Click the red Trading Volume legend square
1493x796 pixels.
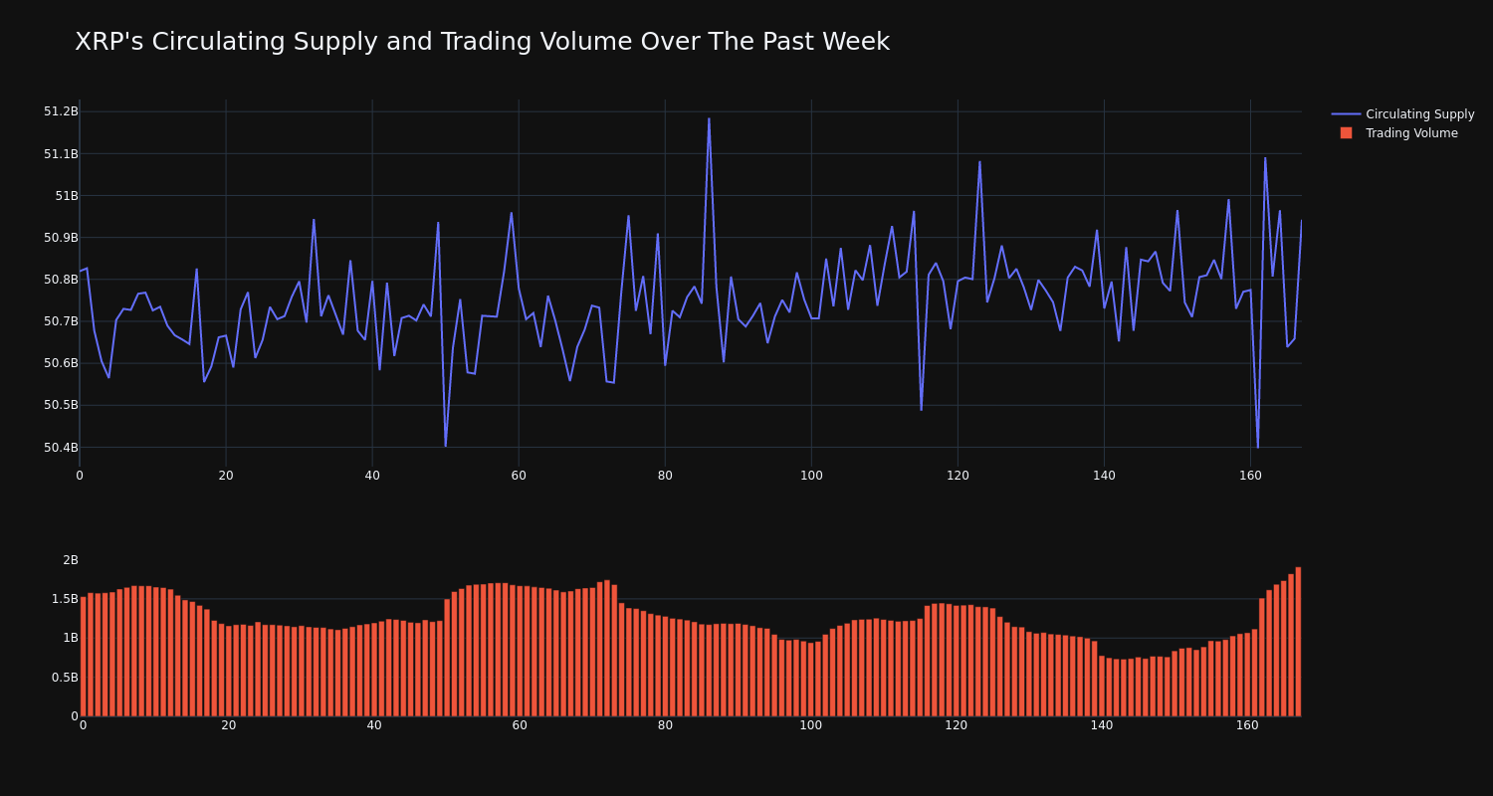(x=1346, y=133)
